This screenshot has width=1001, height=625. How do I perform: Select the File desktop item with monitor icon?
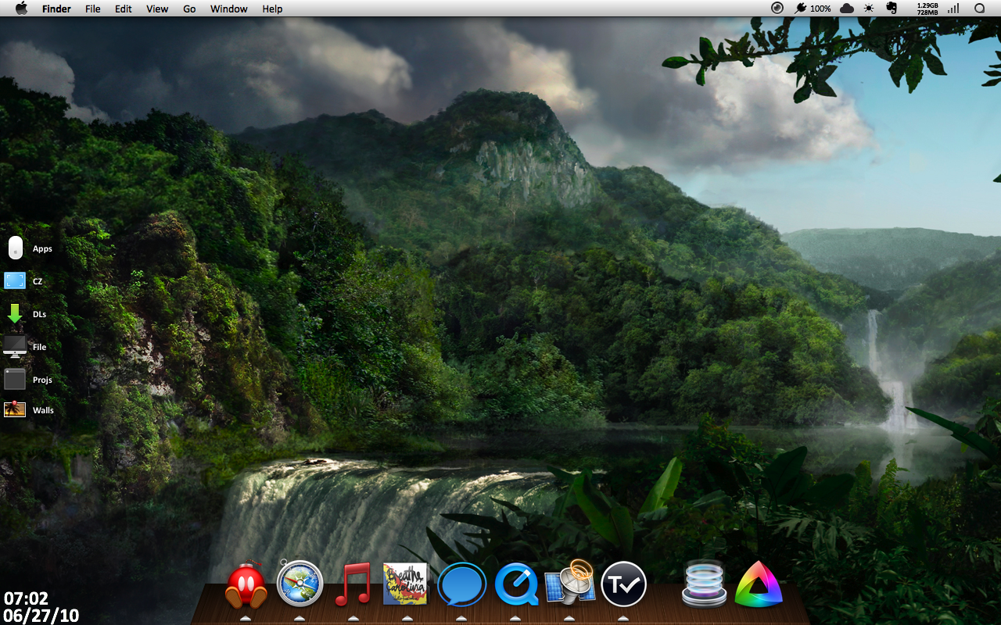pos(25,347)
